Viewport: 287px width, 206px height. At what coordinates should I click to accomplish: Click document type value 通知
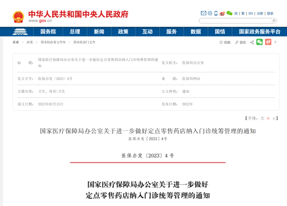(x=186, y=92)
